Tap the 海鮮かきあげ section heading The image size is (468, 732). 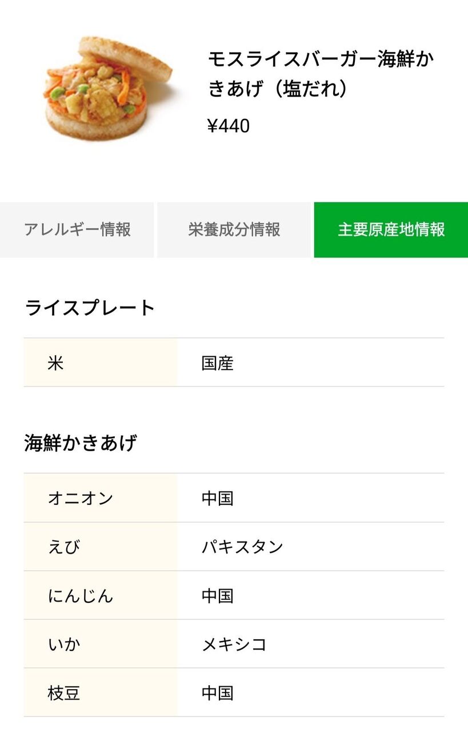tap(81, 443)
